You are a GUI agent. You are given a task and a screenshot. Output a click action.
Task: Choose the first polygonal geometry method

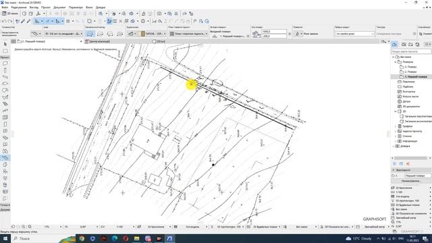click(90, 34)
